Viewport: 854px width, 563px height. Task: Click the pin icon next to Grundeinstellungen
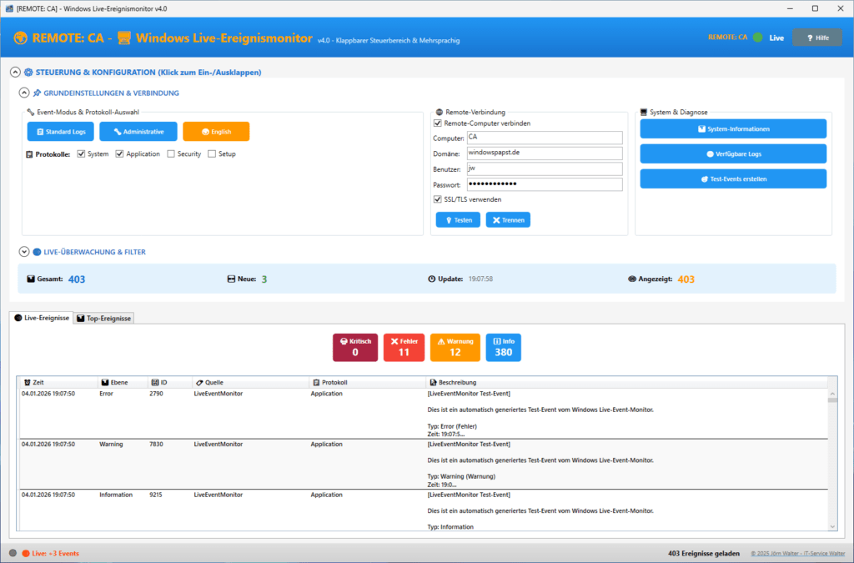click(x=37, y=93)
